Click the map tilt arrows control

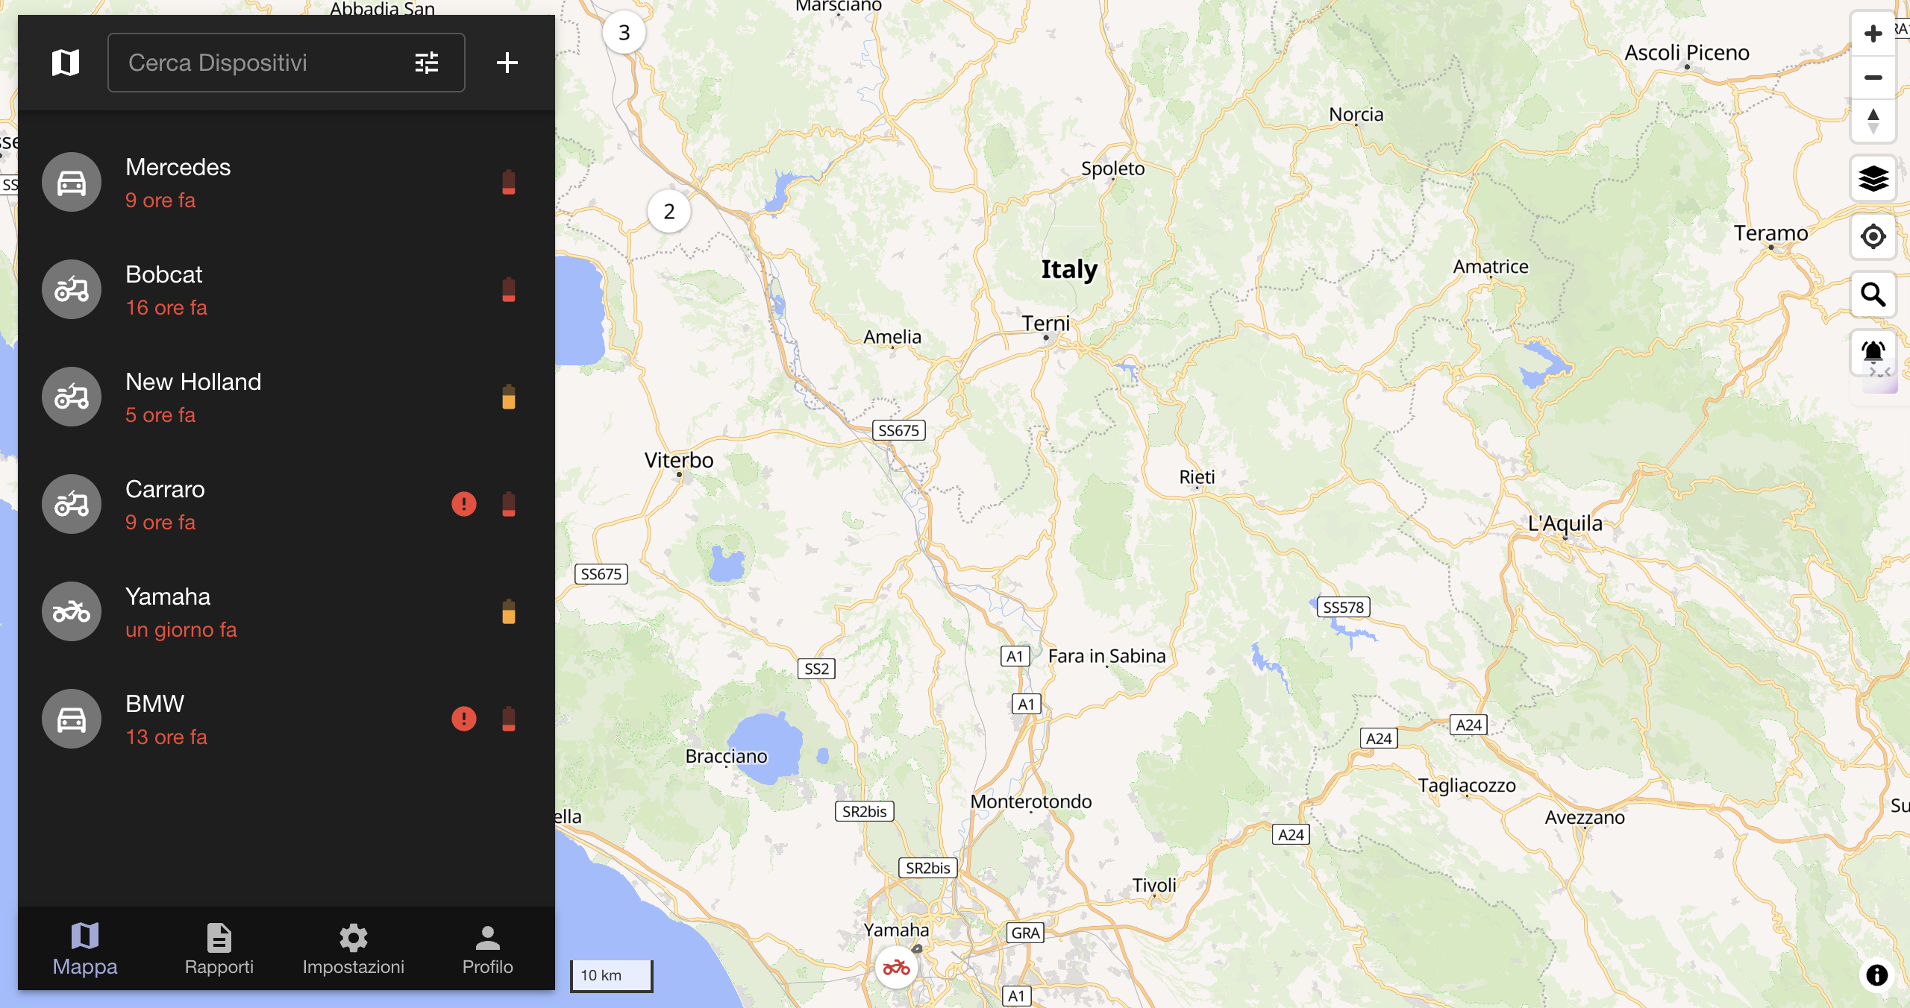pos(1874,122)
